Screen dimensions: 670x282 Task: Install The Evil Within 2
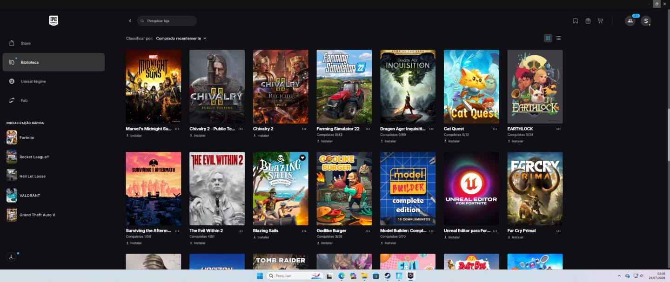(197, 243)
